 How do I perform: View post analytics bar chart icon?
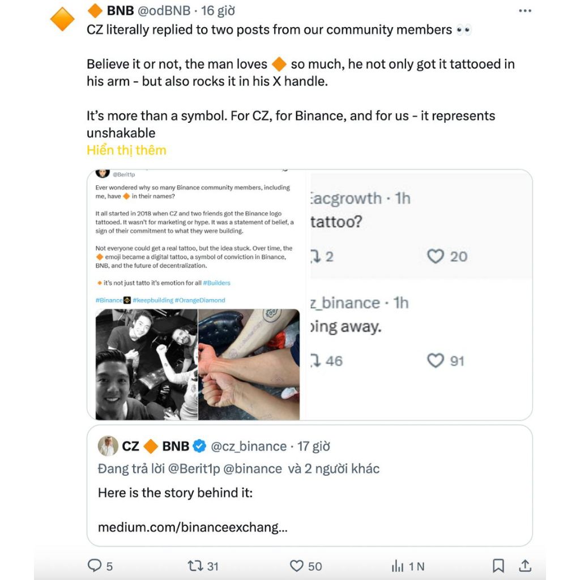(x=398, y=565)
